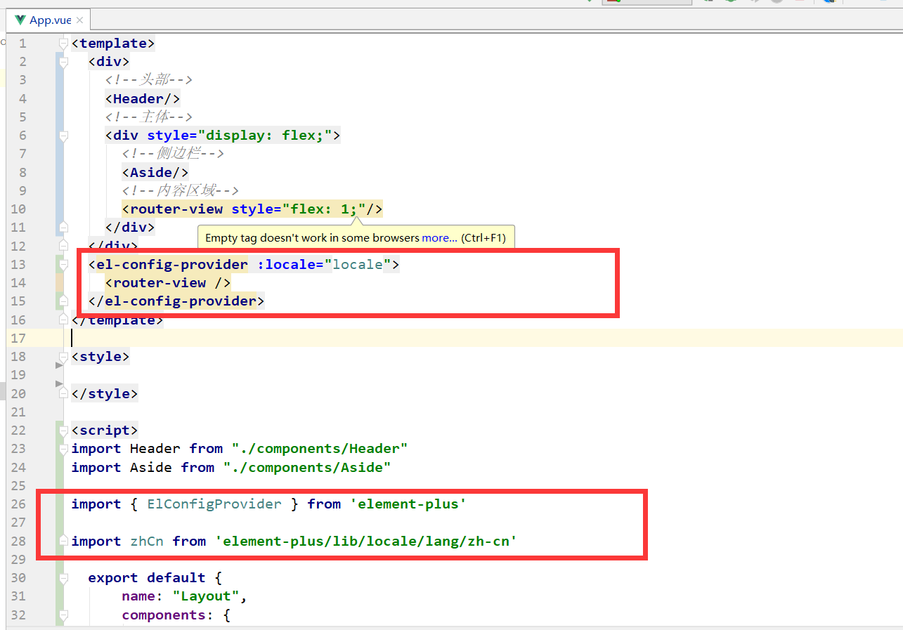Click the fold end marker at line 11
The height and width of the screenshot is (630, 903).
63,227
